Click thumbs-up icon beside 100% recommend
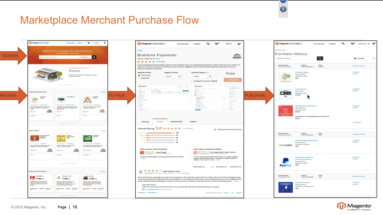The height and width of the screenshot is (215, 383). 215,130
